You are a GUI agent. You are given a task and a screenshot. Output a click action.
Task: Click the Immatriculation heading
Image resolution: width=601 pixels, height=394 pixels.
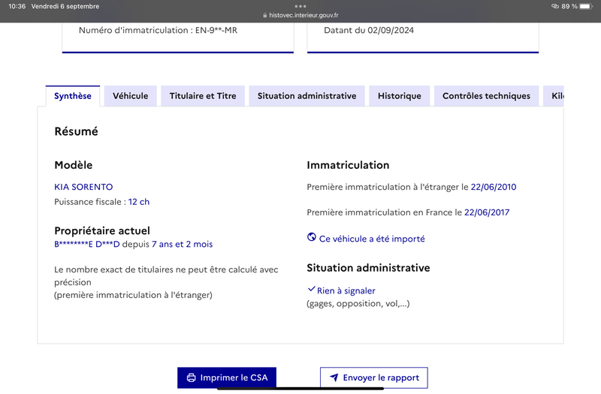coord(348,165)
